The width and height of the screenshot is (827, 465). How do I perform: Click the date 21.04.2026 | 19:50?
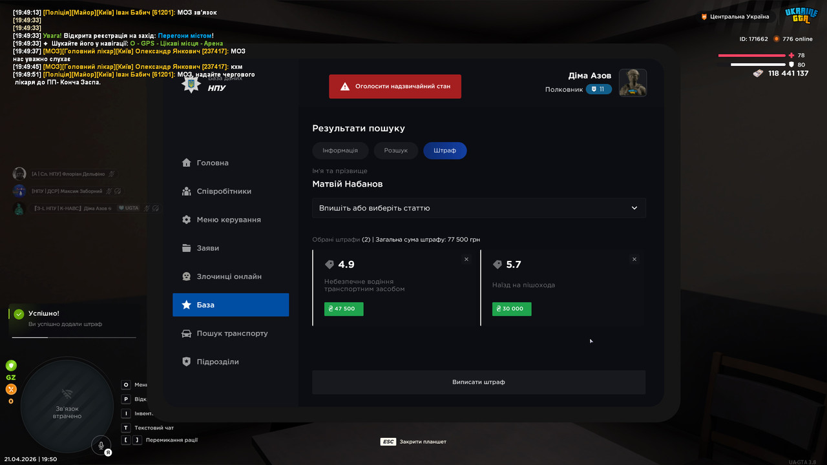pos(30,459)
